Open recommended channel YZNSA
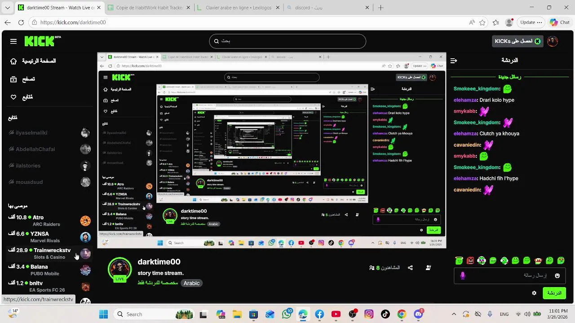Viewport: 575px width, 323px height. (49, 237)
